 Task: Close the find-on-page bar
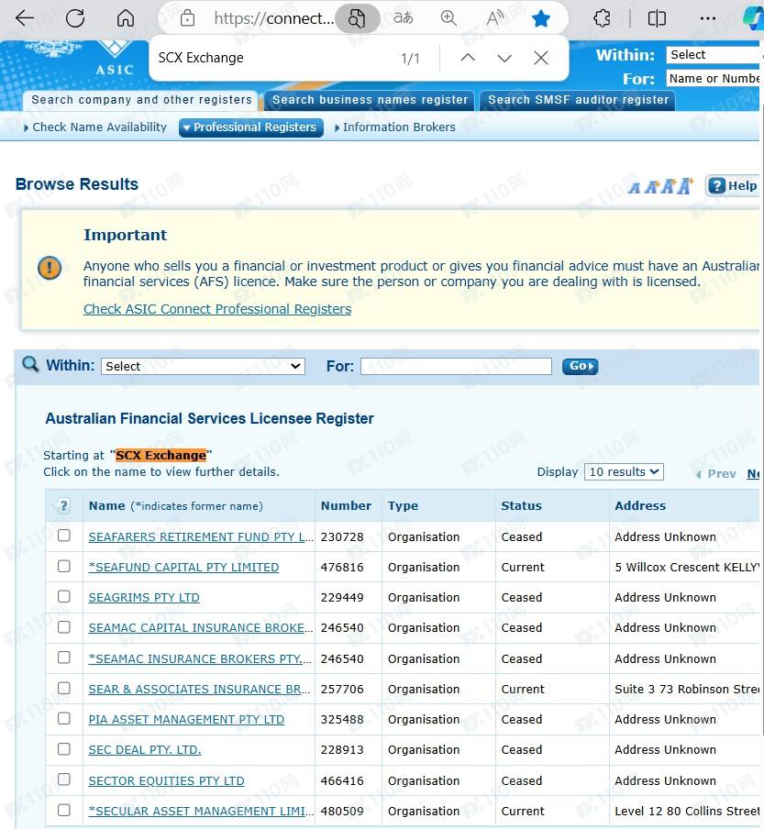[x=541, y=58]
